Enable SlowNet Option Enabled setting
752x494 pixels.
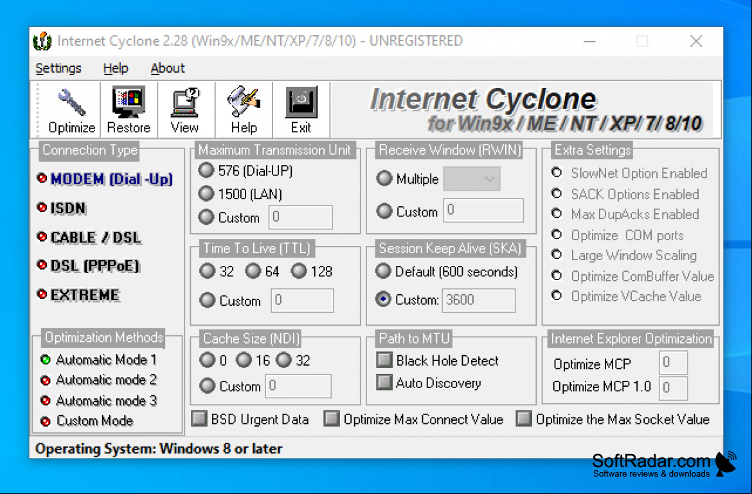(x=630, y=173)
